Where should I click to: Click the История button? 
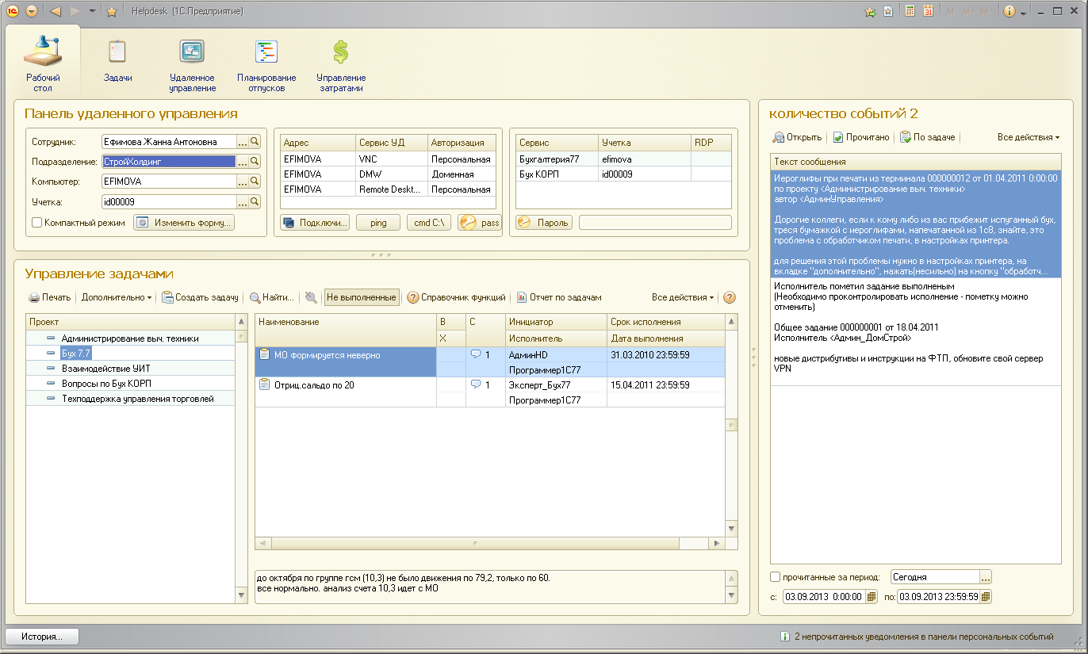pos(43,636)
